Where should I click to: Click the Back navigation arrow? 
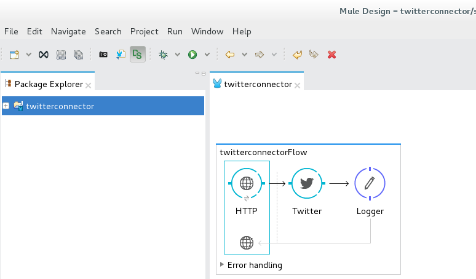pyautogui.click(x=230, y=55)
